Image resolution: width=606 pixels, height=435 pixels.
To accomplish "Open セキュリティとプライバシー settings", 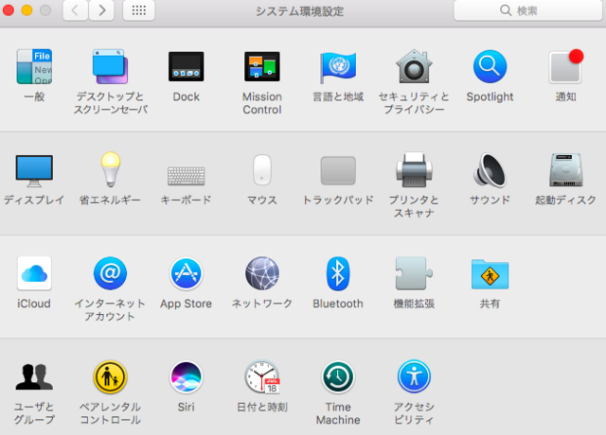I will point(414,67).
